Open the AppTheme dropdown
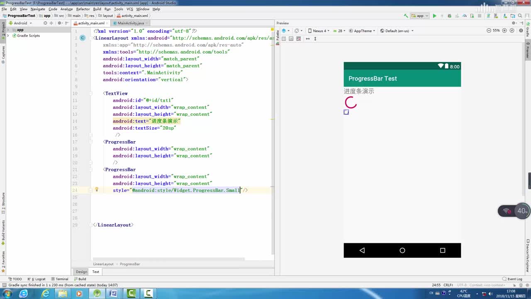The width and height of the screenshot is (531, 299). pos(362,31)
